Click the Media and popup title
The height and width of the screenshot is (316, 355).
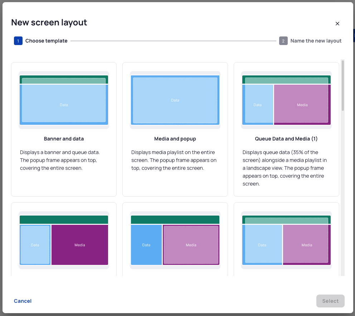pos(175,139)
